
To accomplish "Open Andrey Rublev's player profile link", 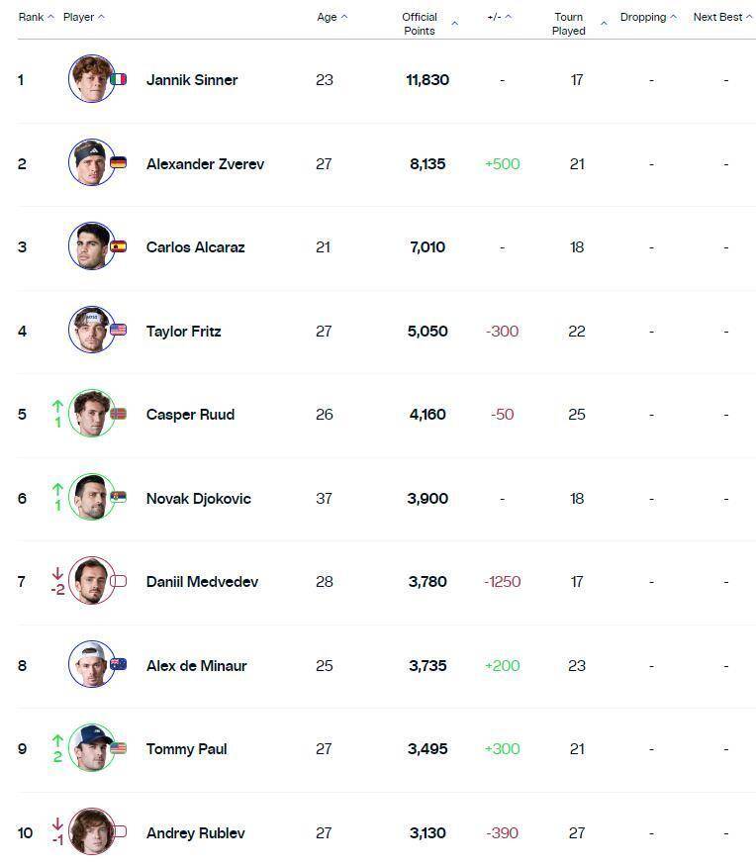I will pyautogui.click(x=195, y=832).
